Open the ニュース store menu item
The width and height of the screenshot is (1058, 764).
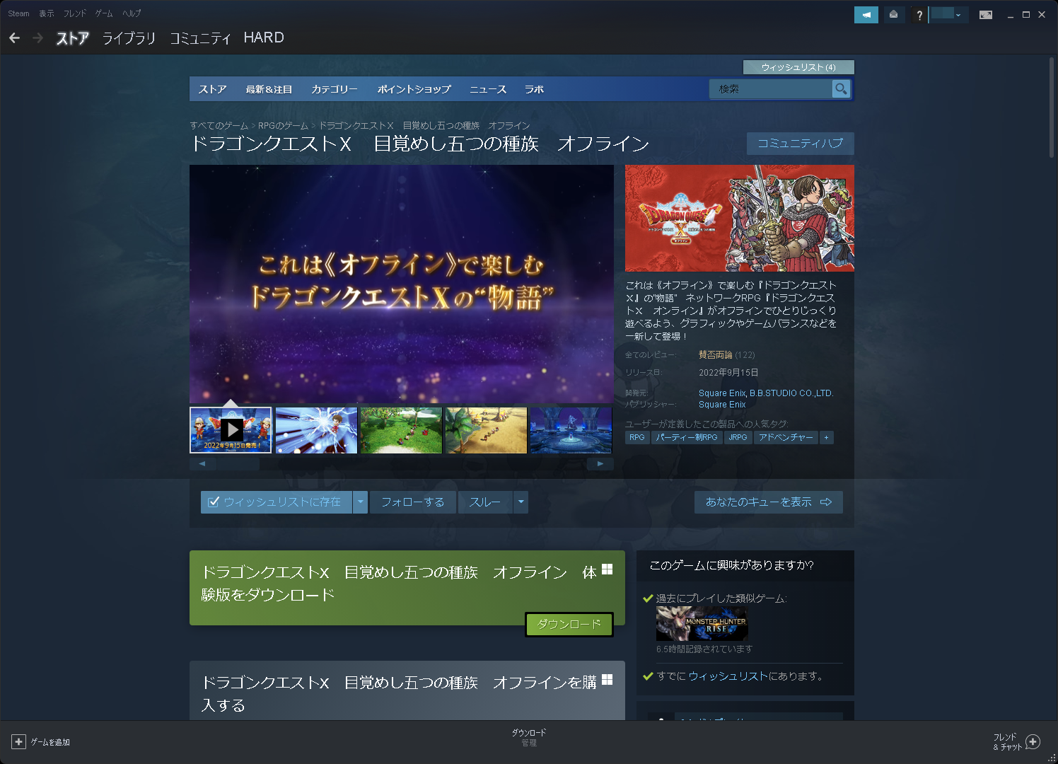(x=488, y=89)
